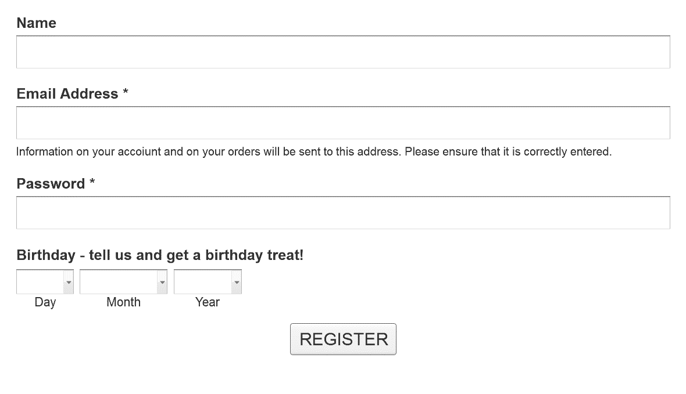Click the Day caption below dropdown

[45, 302]
